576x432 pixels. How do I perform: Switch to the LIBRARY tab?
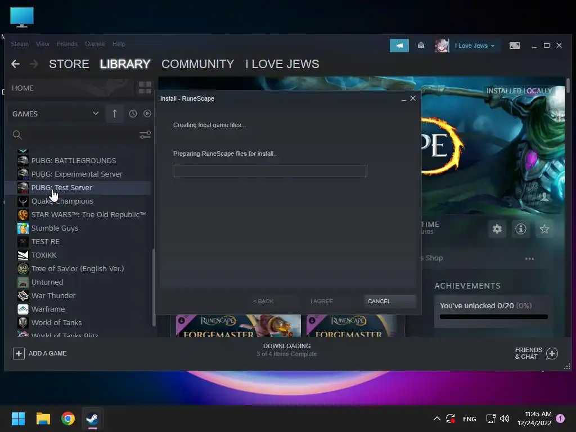(125, 64)
